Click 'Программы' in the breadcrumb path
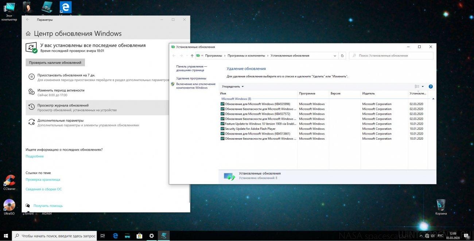Screen dimensions: 474x241 (213, 56)
